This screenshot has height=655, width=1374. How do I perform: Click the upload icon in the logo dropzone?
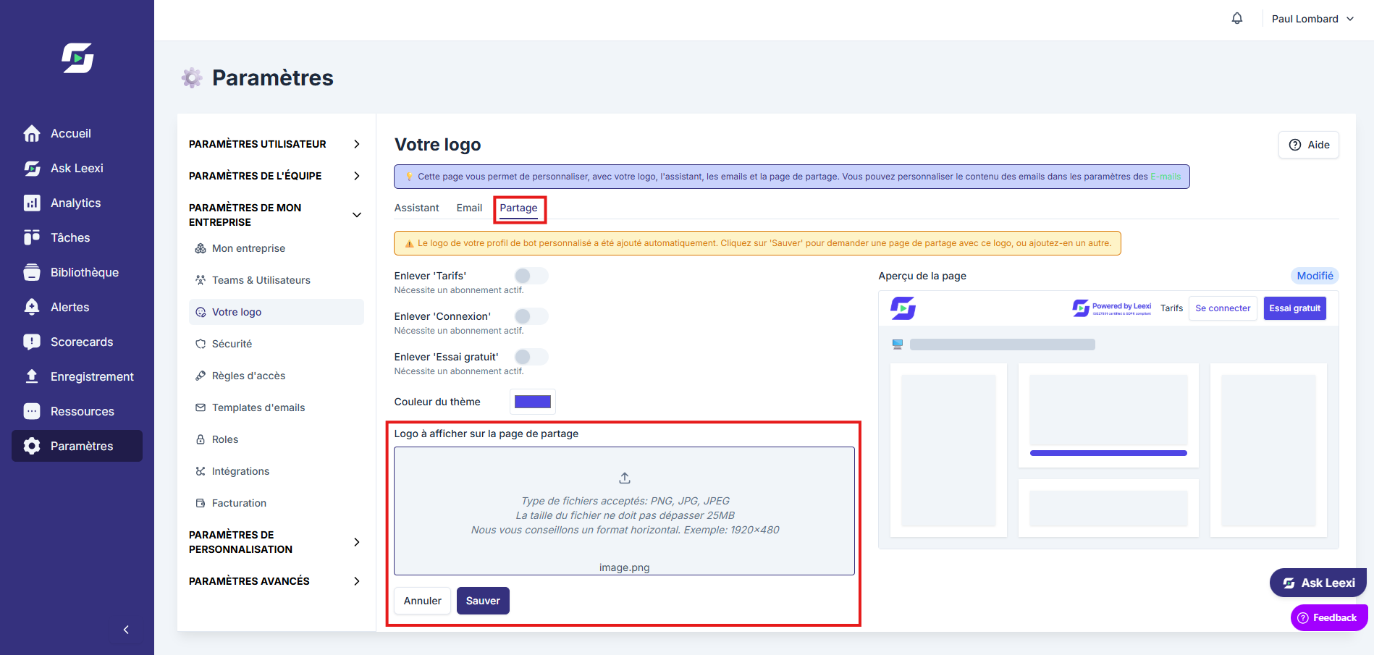coord(625,478)
